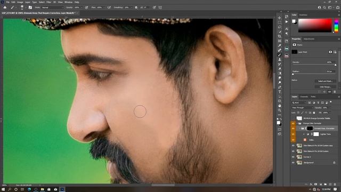Toggle lock all in Layers panel
The image size is (341, 192).
click(x=314, y=113)
